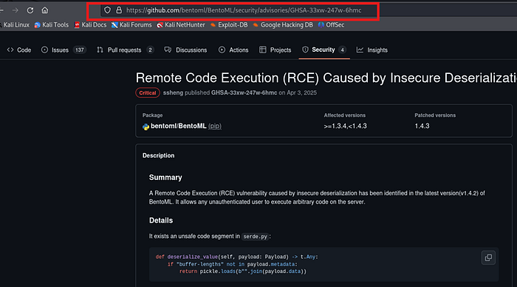This screenshot has width=517, height=287.
Task: Open the Actions tab
Action: (233, 50)
